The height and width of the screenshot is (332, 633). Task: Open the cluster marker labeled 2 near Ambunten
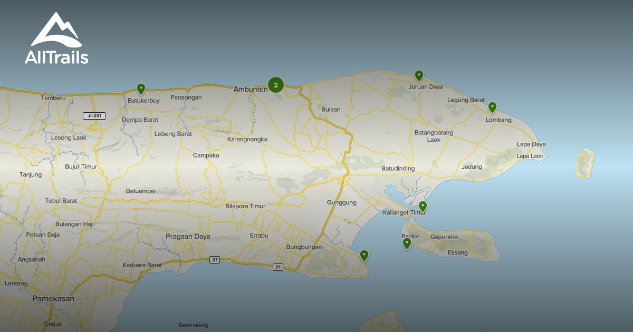point(276,84)
